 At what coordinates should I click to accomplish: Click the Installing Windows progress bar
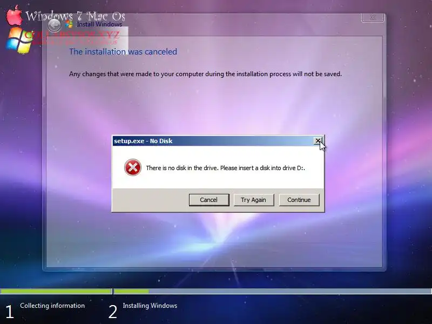(x=273, y=291)
